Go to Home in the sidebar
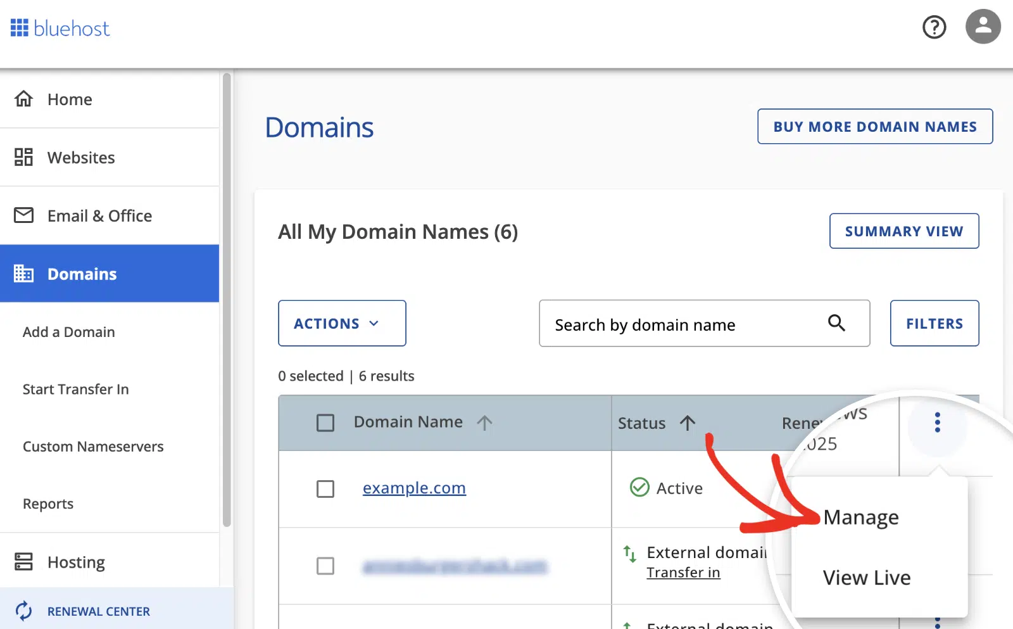This screenshot has width=1013, height=629. 110,99
